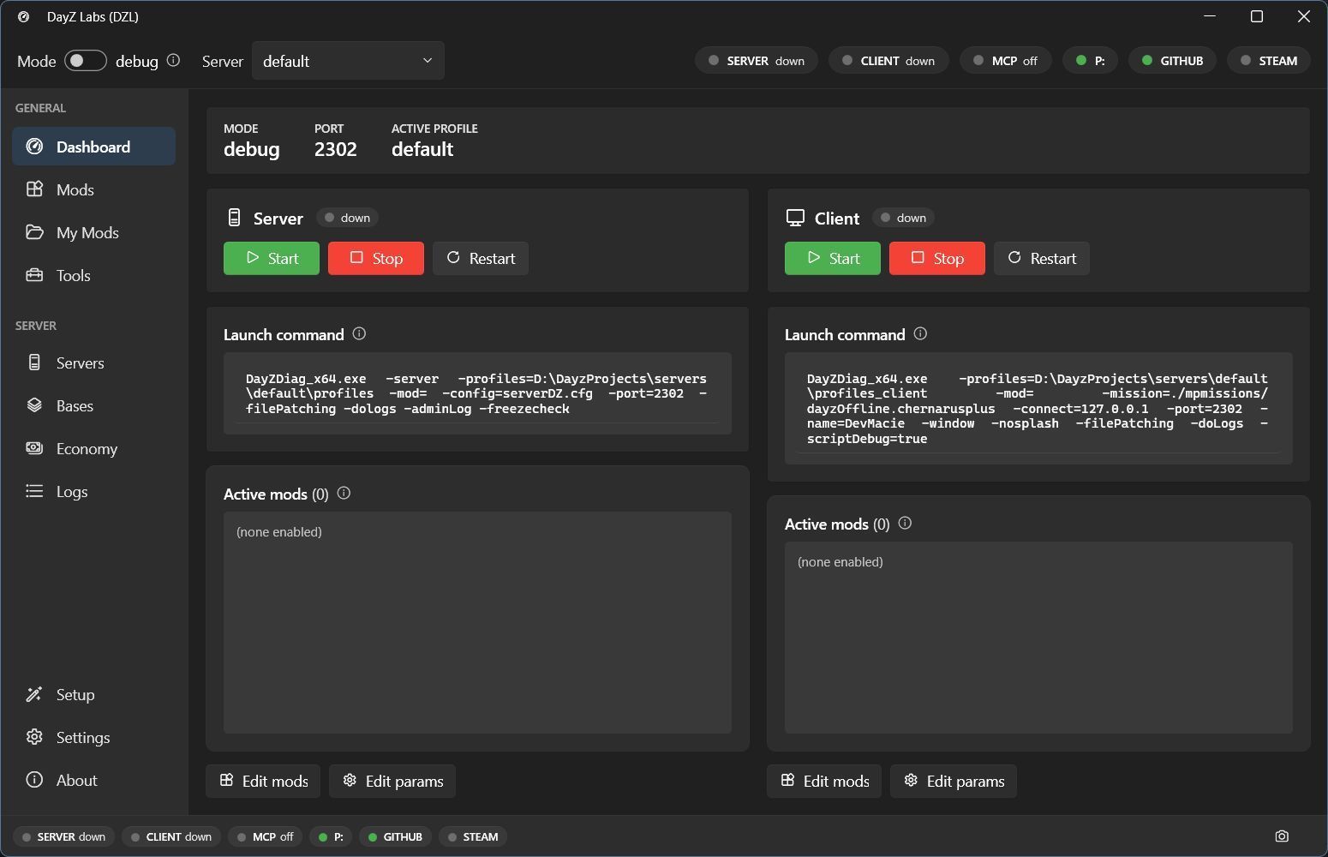1328x857 pixels.
Task: Click the GITHUB status pill in top bar
Action: point(1172,61)
